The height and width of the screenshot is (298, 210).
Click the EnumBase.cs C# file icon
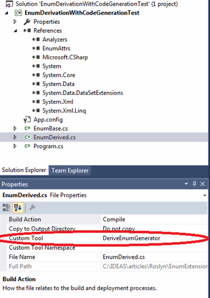pos(27,129)
